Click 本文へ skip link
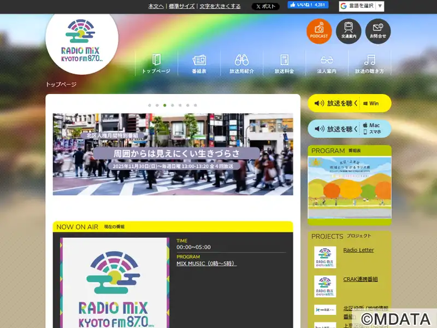 point(156,6)
